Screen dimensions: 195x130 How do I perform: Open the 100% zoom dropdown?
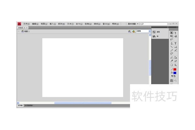150,31
